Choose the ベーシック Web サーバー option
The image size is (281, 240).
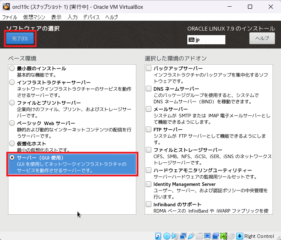[x=12, y=123]
